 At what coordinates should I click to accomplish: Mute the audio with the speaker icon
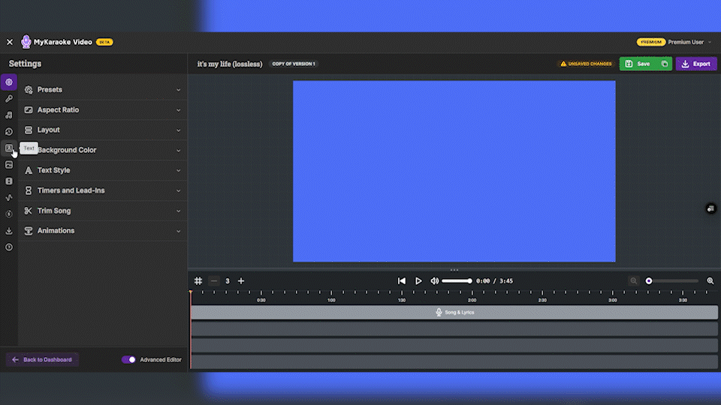(434, 281)
